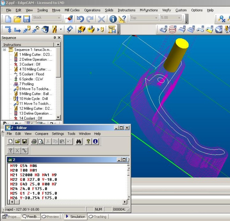Click the Undo arrow in main toolbar

(80, 19)
